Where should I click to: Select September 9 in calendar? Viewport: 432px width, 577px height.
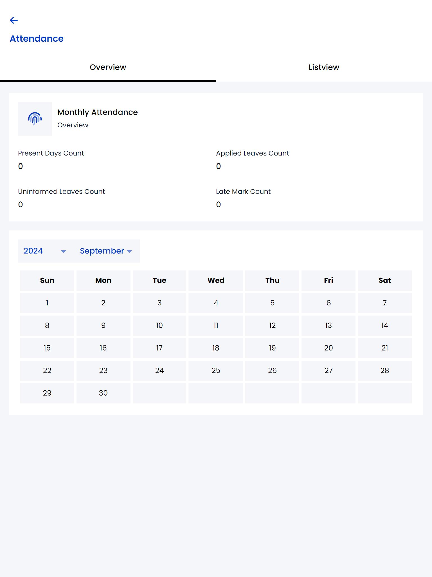tap(103, 326)
